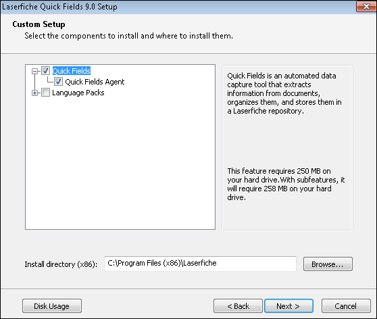Screen dimensions: 377x319
Task: Open the Browse... folder dialog
Action: pos(328,264)
